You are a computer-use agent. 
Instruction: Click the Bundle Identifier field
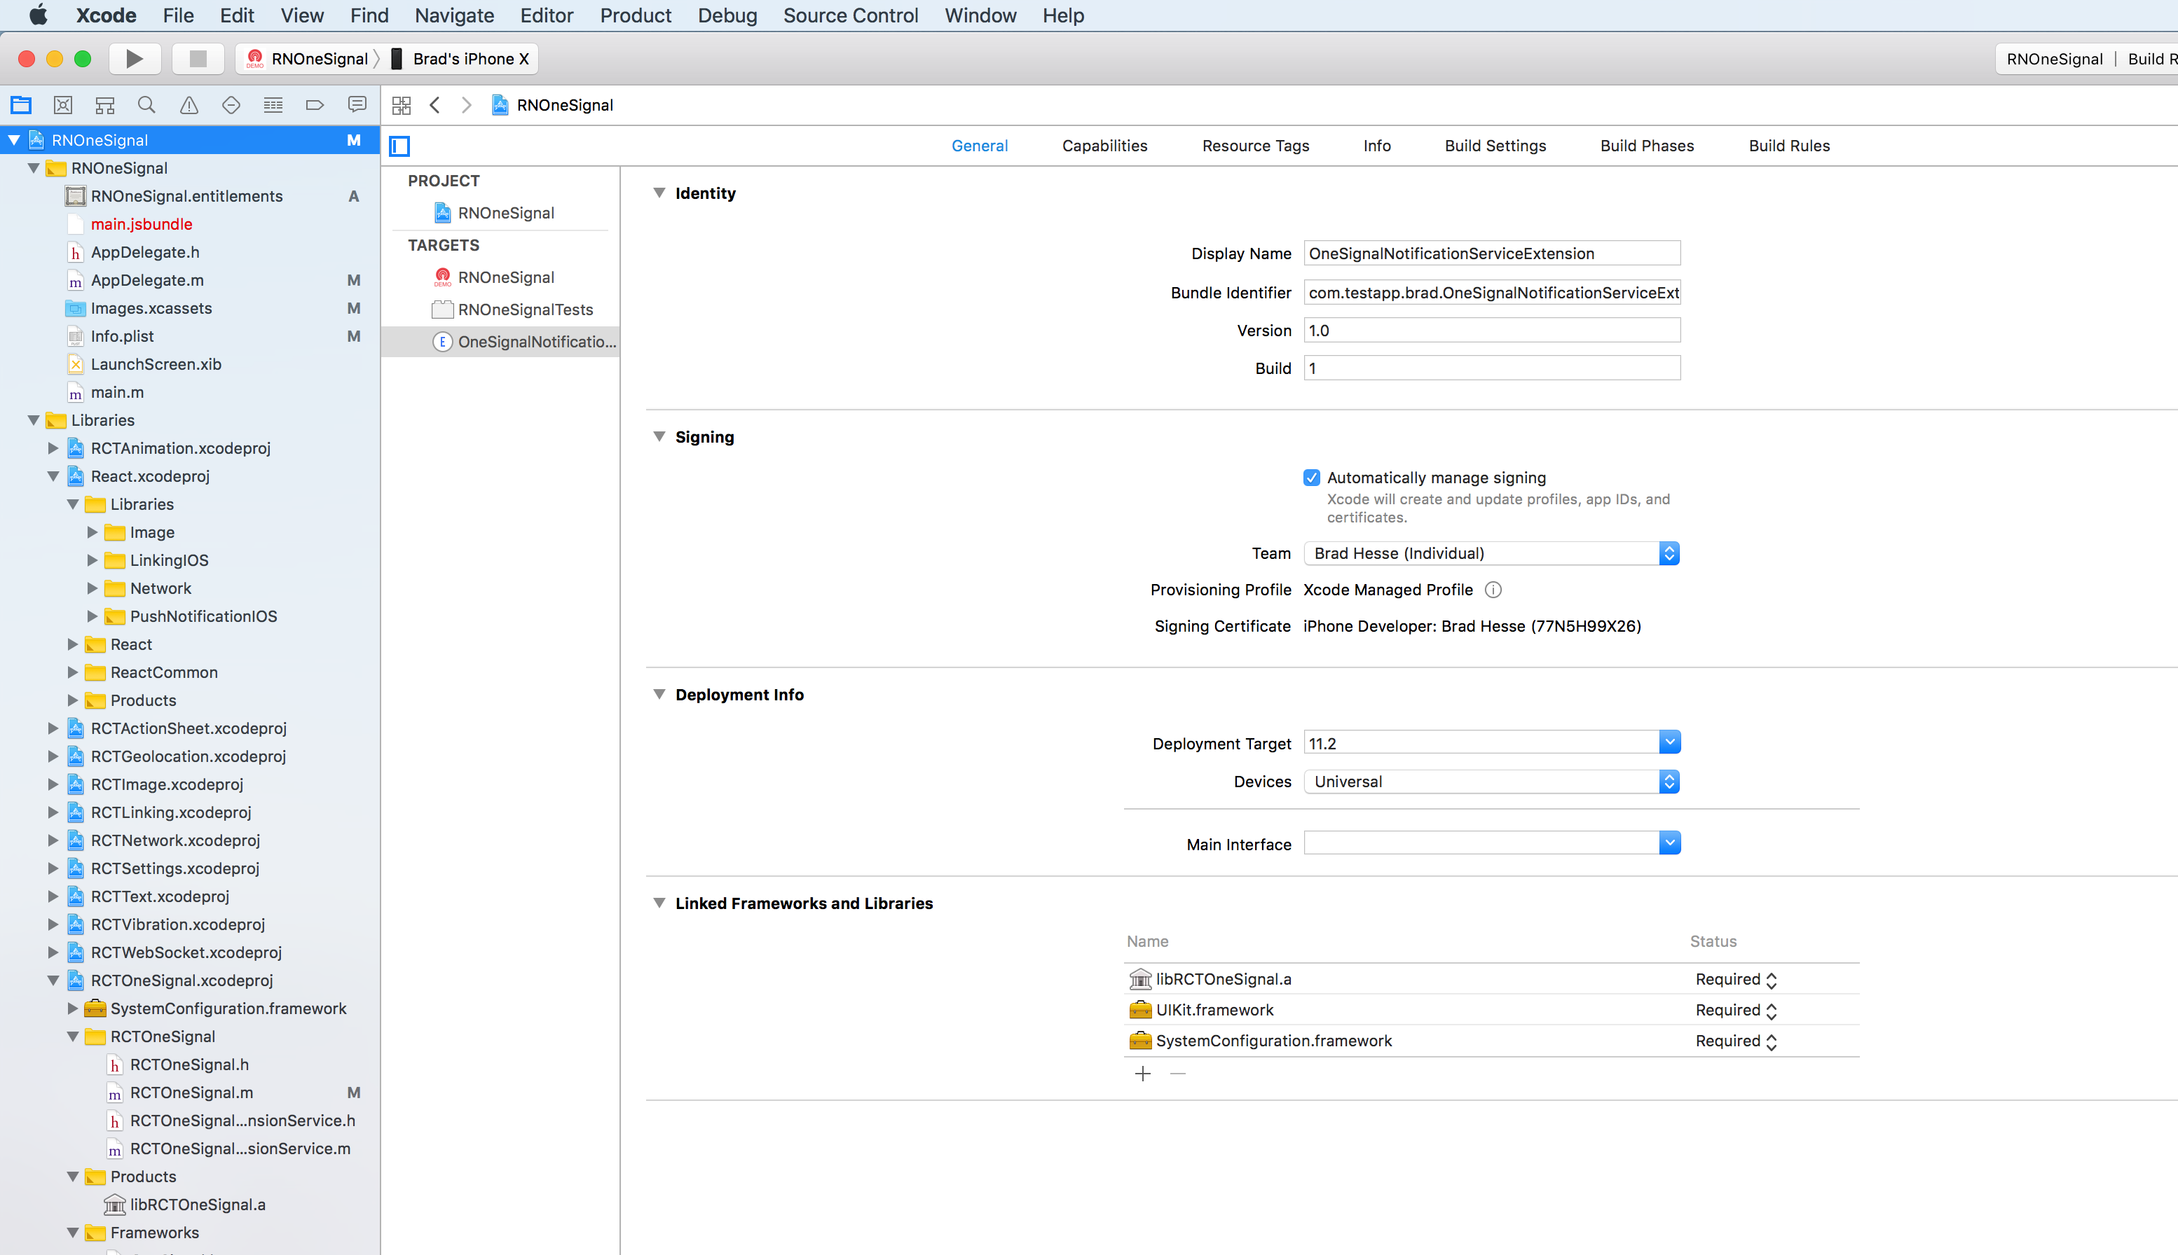[1492, 292]
